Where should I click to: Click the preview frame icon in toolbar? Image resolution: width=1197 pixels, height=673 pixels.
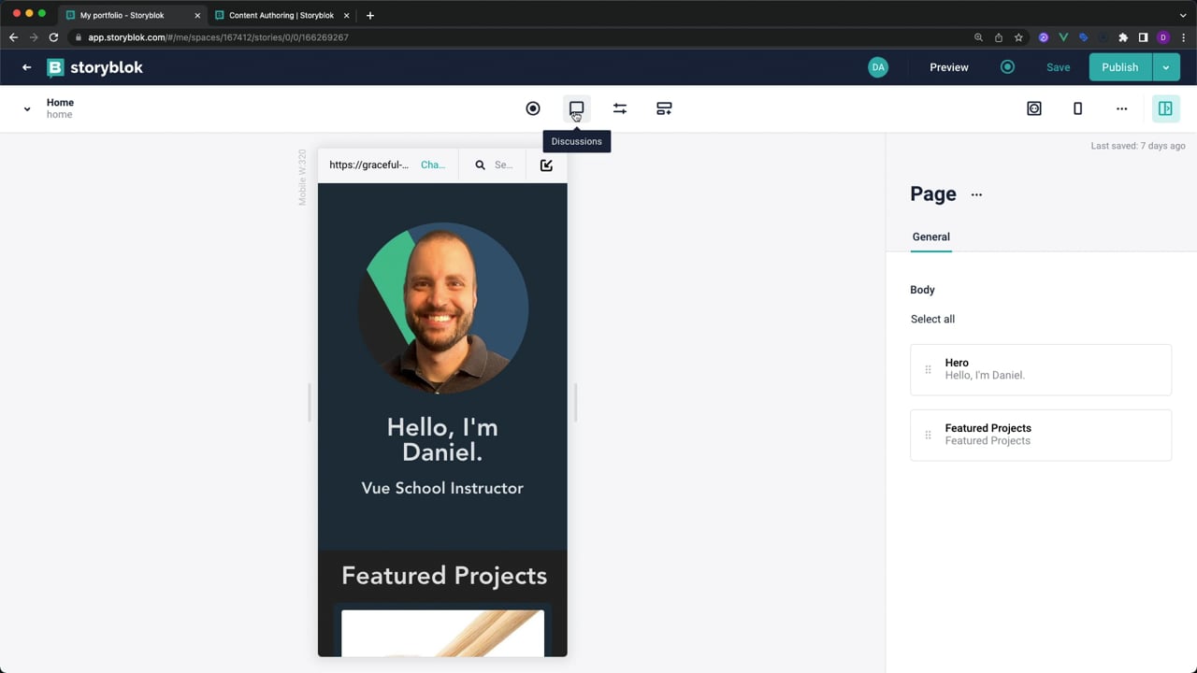[1034, 108]
